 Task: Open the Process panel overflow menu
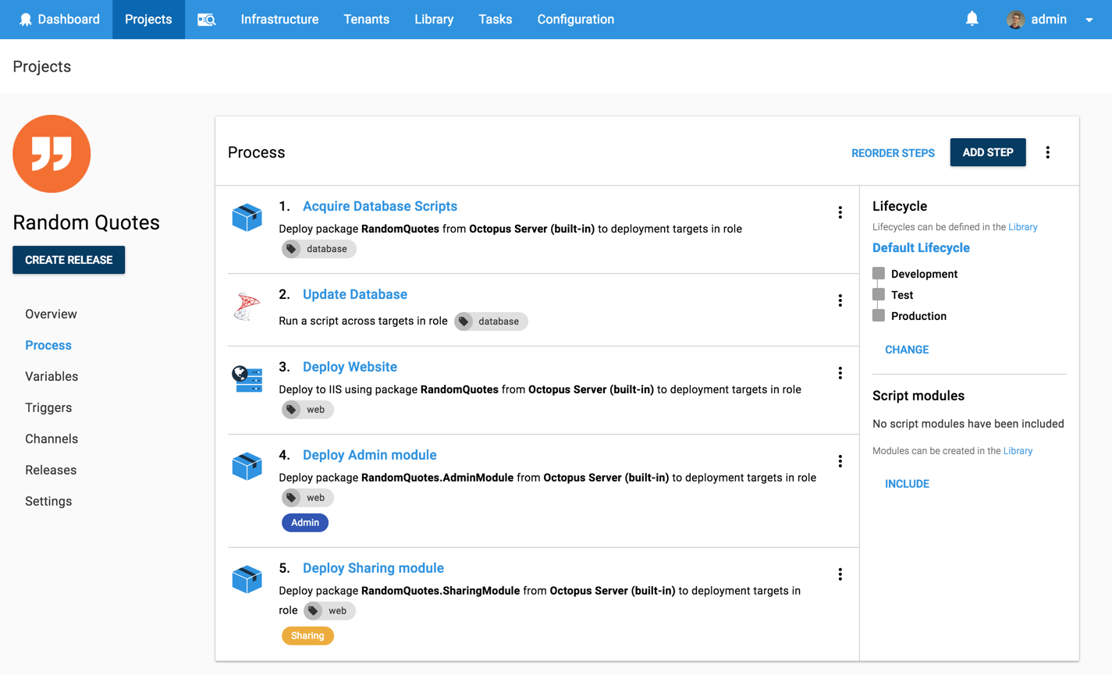(1047, 152)
